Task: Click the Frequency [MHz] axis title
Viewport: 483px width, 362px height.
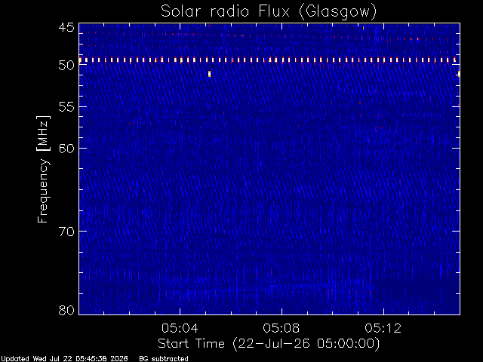Action: [43, 169]
